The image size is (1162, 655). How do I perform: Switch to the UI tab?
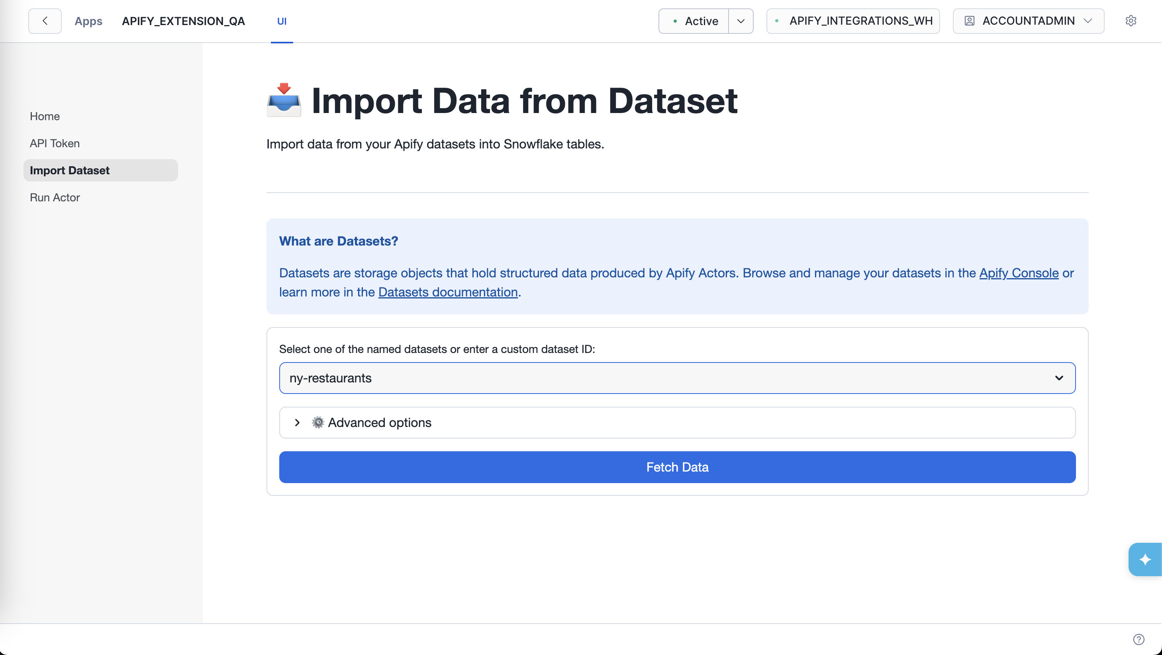pyautogui.click(x=282, y=21)
